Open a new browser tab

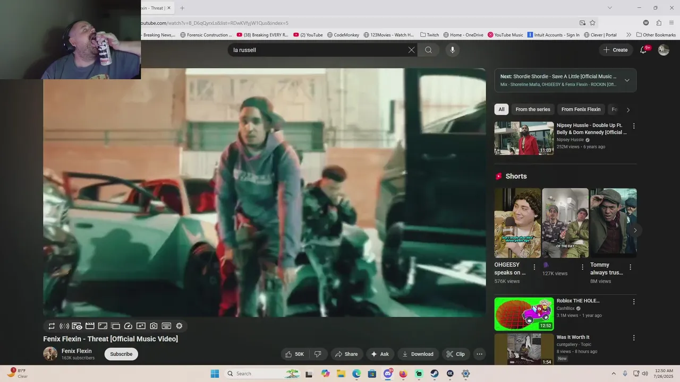point(182,8)
